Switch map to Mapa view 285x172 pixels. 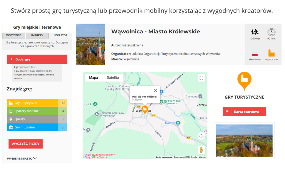[x=94, y=78]
